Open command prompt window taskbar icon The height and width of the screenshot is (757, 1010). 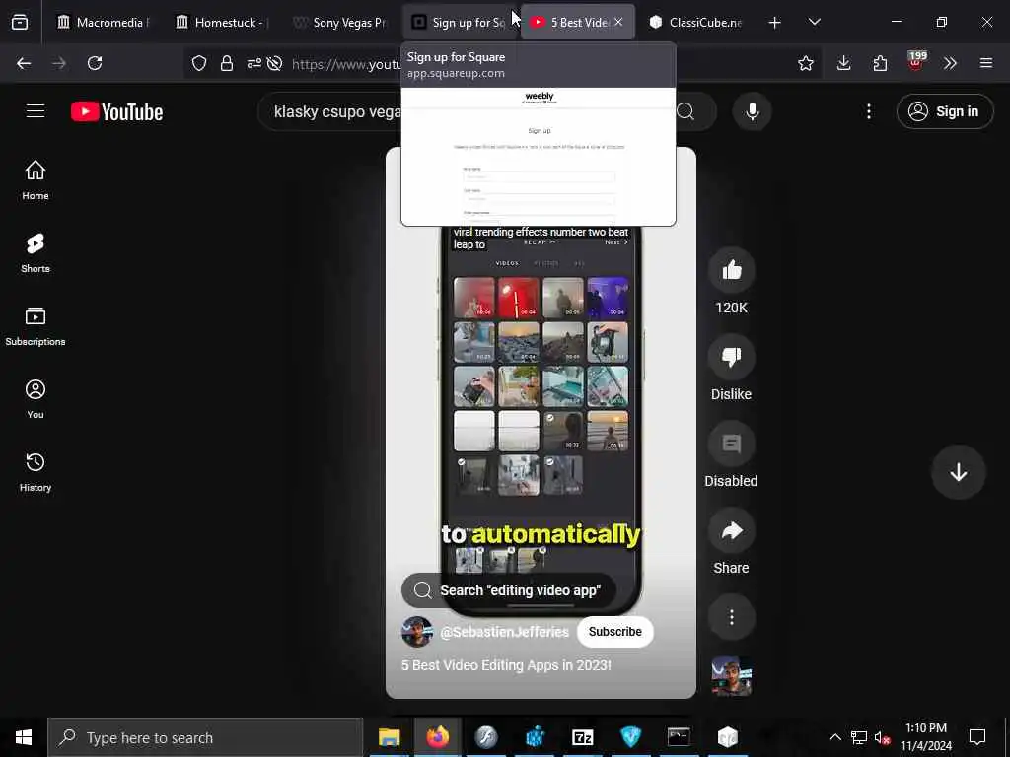(x=679, y=737)
